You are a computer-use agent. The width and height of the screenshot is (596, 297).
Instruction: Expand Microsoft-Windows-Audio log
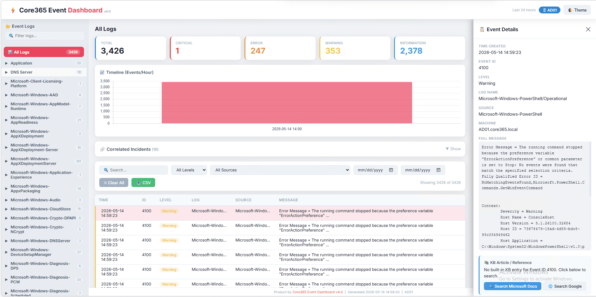6,200
